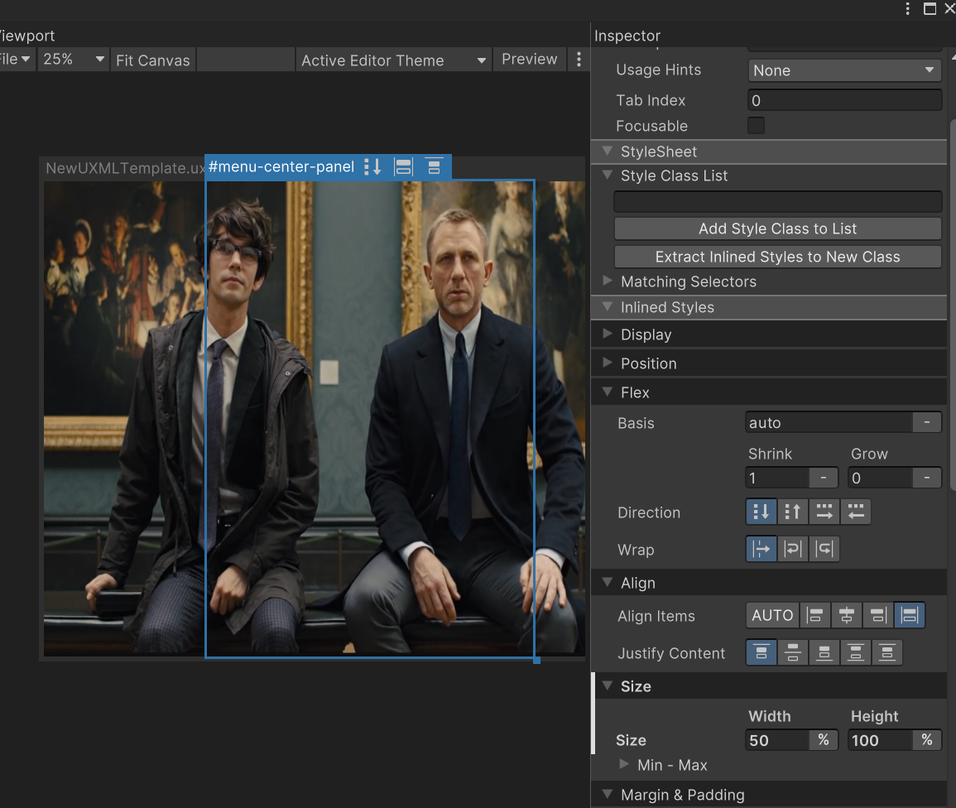956x808 pixels.
Task: Set flex direction to column
Action: [x=761, y=512]
